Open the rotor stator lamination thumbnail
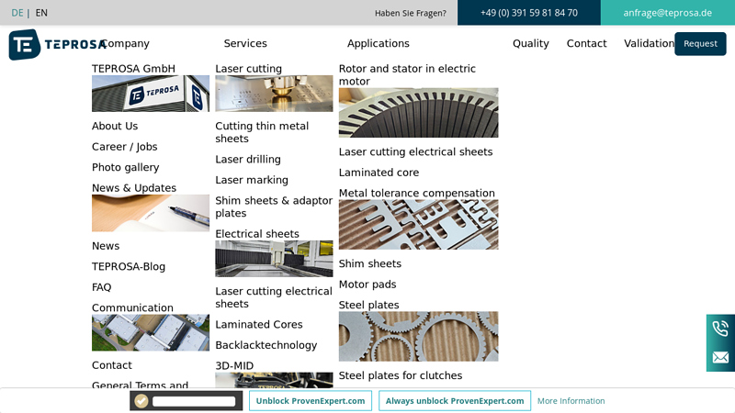735x413 pixels. (x=419, y=113)
